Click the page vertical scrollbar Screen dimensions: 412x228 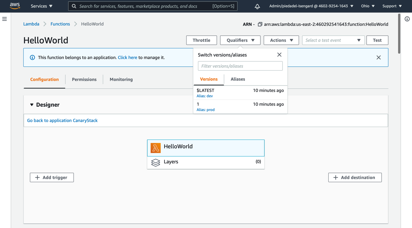point(399,34)
